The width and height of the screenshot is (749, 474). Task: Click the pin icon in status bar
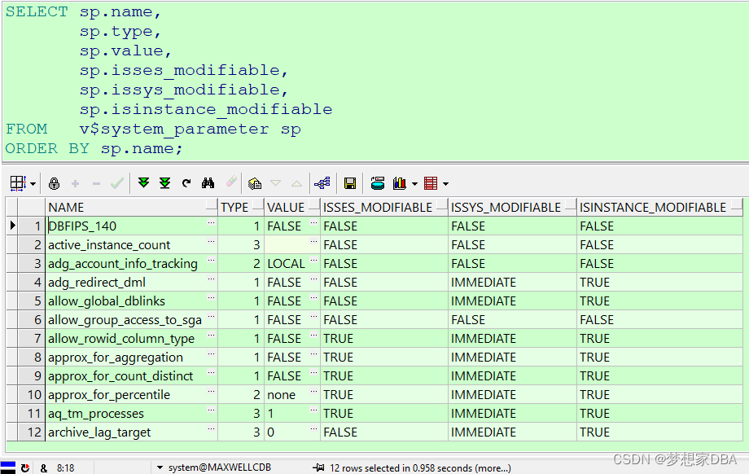(318, 467)
